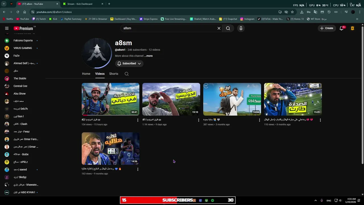
Task: Open the browser three-dot menu
Action: click(360, 12)
